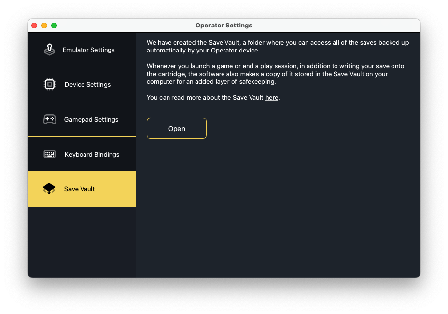The height and width of the screenshot is (314, 448).
Task: Click the joystick icon beside Emulator Settings
Action: coord(50,50)
